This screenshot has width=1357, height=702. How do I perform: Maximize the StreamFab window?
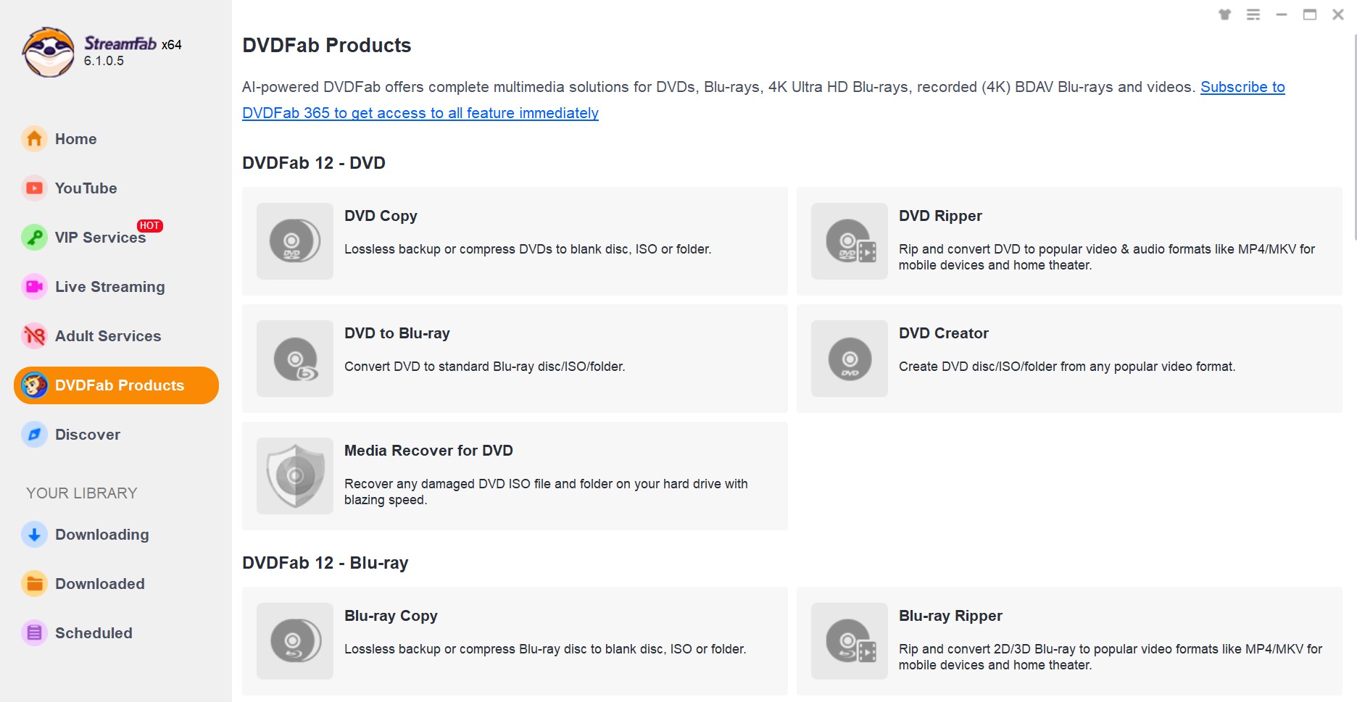click(1310, 14)
